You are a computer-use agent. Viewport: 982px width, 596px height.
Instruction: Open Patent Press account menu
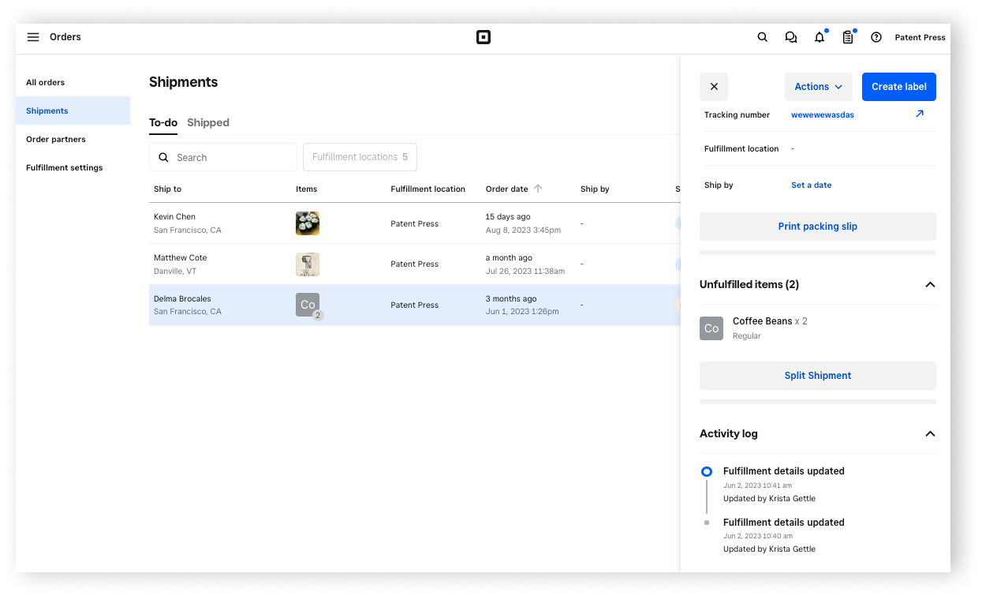point(920,37)
